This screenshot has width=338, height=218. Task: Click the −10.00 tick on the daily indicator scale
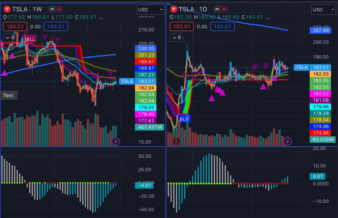click(x=321, y=201)
